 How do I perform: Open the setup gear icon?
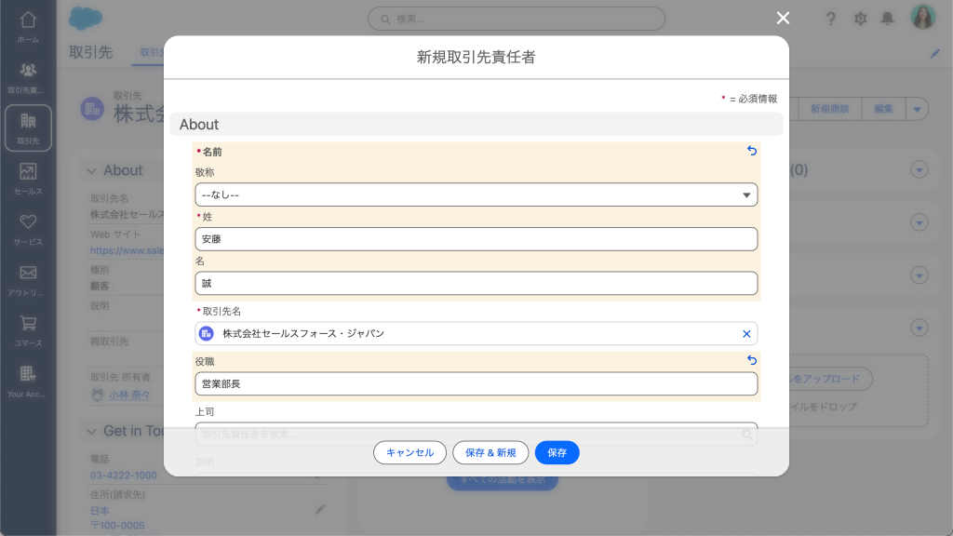(x=860, y=19)
